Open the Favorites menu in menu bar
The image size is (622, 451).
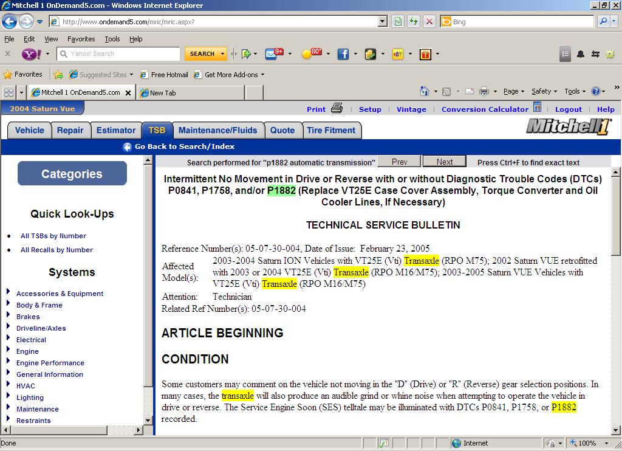81,39
